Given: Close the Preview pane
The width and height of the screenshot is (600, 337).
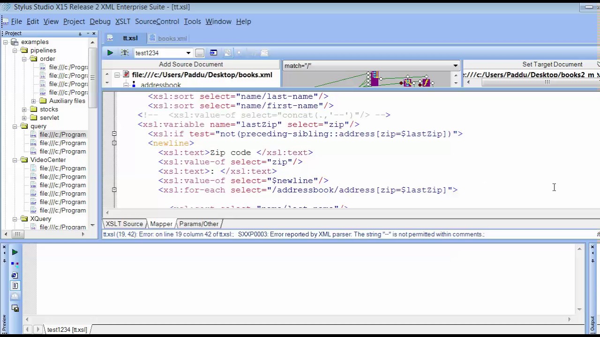Looking at the screenshot, I should [x=3, y=247].
